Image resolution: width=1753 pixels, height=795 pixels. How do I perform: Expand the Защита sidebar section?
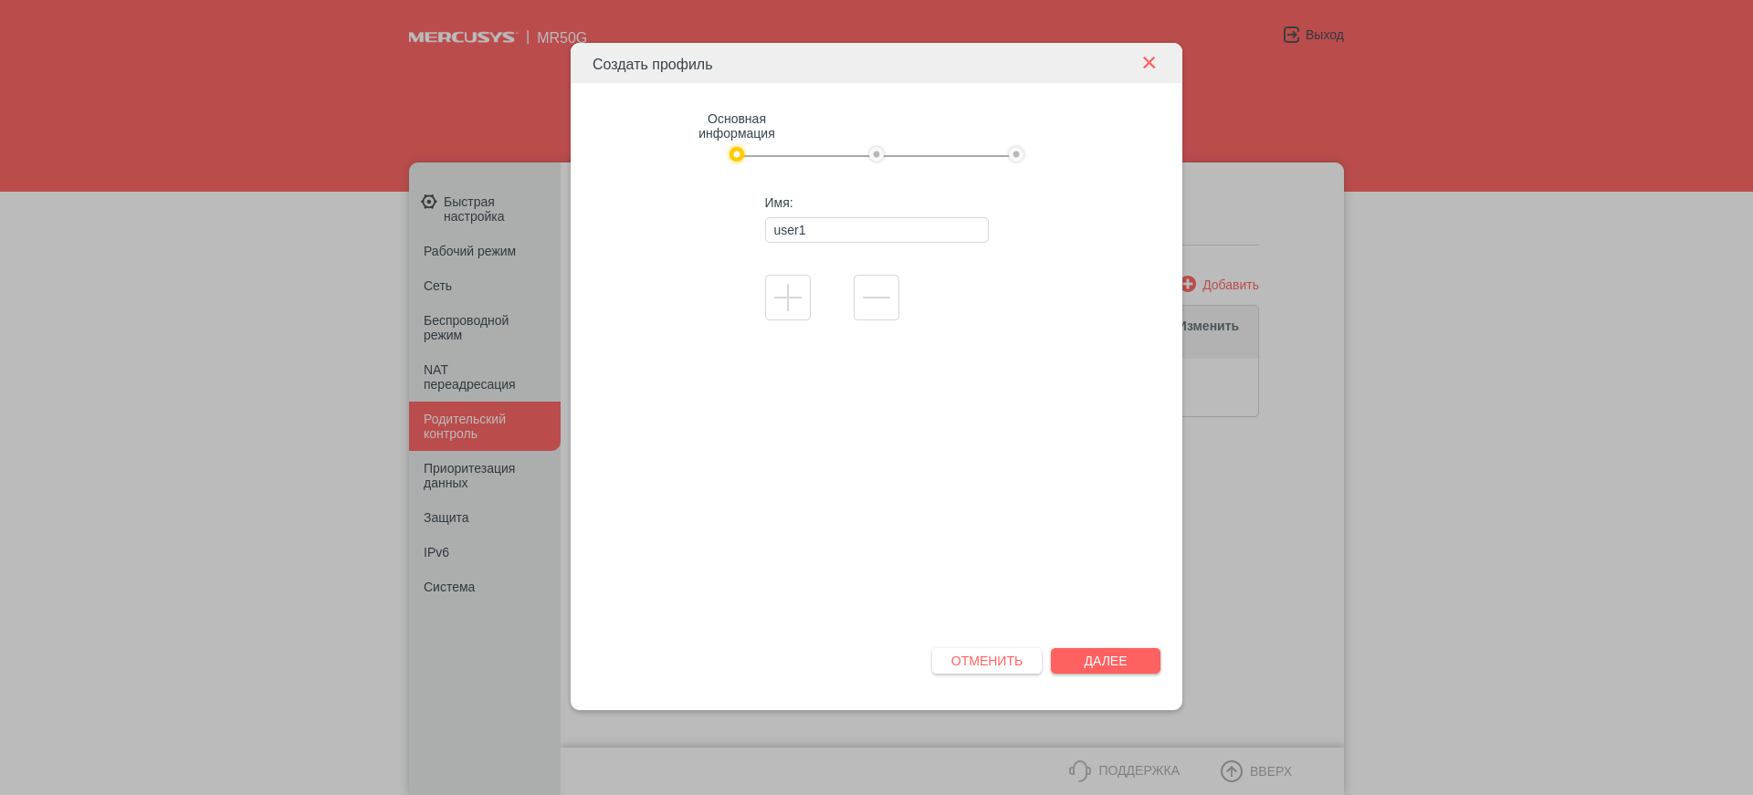click(446, 518)
